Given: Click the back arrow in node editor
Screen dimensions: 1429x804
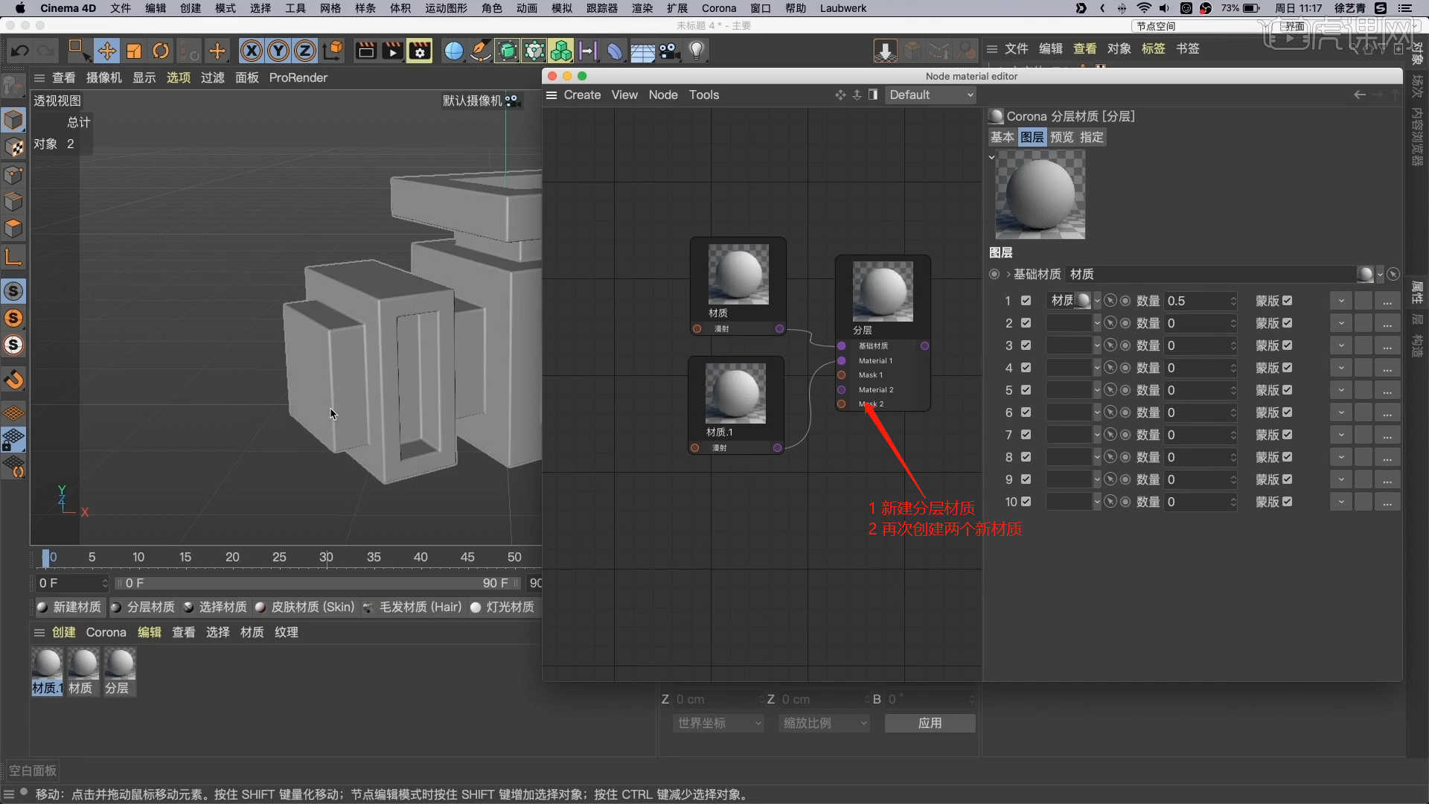Looking at the screenshot, I should (x=1360, y=95).
